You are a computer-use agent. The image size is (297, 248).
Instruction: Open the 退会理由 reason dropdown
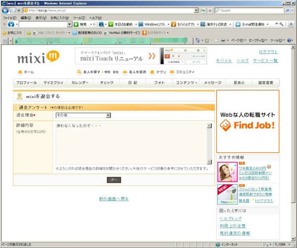click(x=83, y=115)
